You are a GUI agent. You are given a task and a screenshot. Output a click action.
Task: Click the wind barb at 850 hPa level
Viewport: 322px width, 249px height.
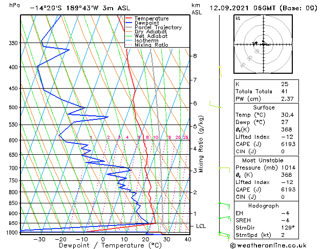224,206
